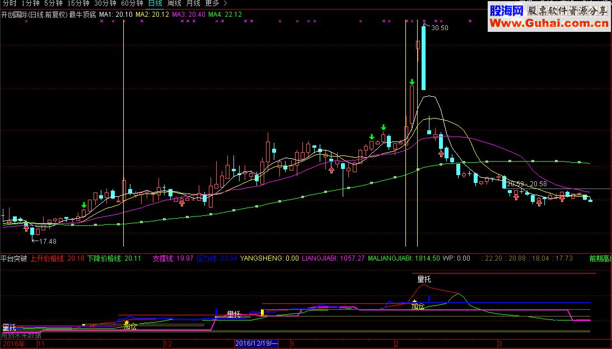Click the 前期高 label at right edge

pos(600,258)
